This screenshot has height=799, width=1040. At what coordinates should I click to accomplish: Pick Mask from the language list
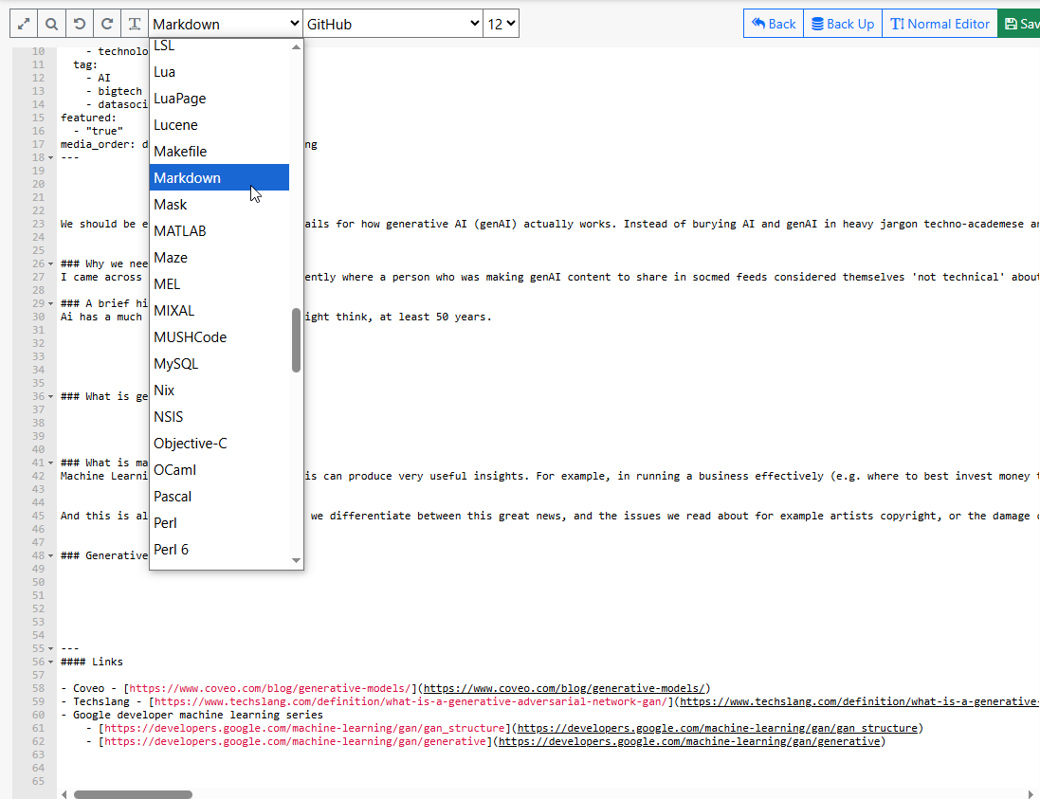coord(220,204)
